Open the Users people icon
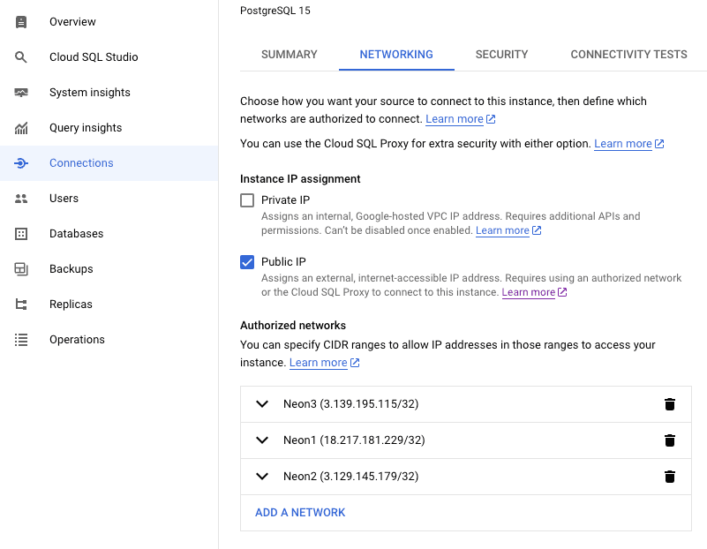The height and width of the screenshot is (549, 707). 22,198
